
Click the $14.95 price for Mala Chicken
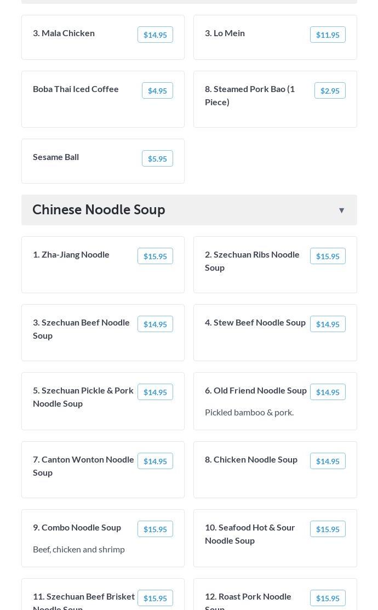[x=155, y=35]
